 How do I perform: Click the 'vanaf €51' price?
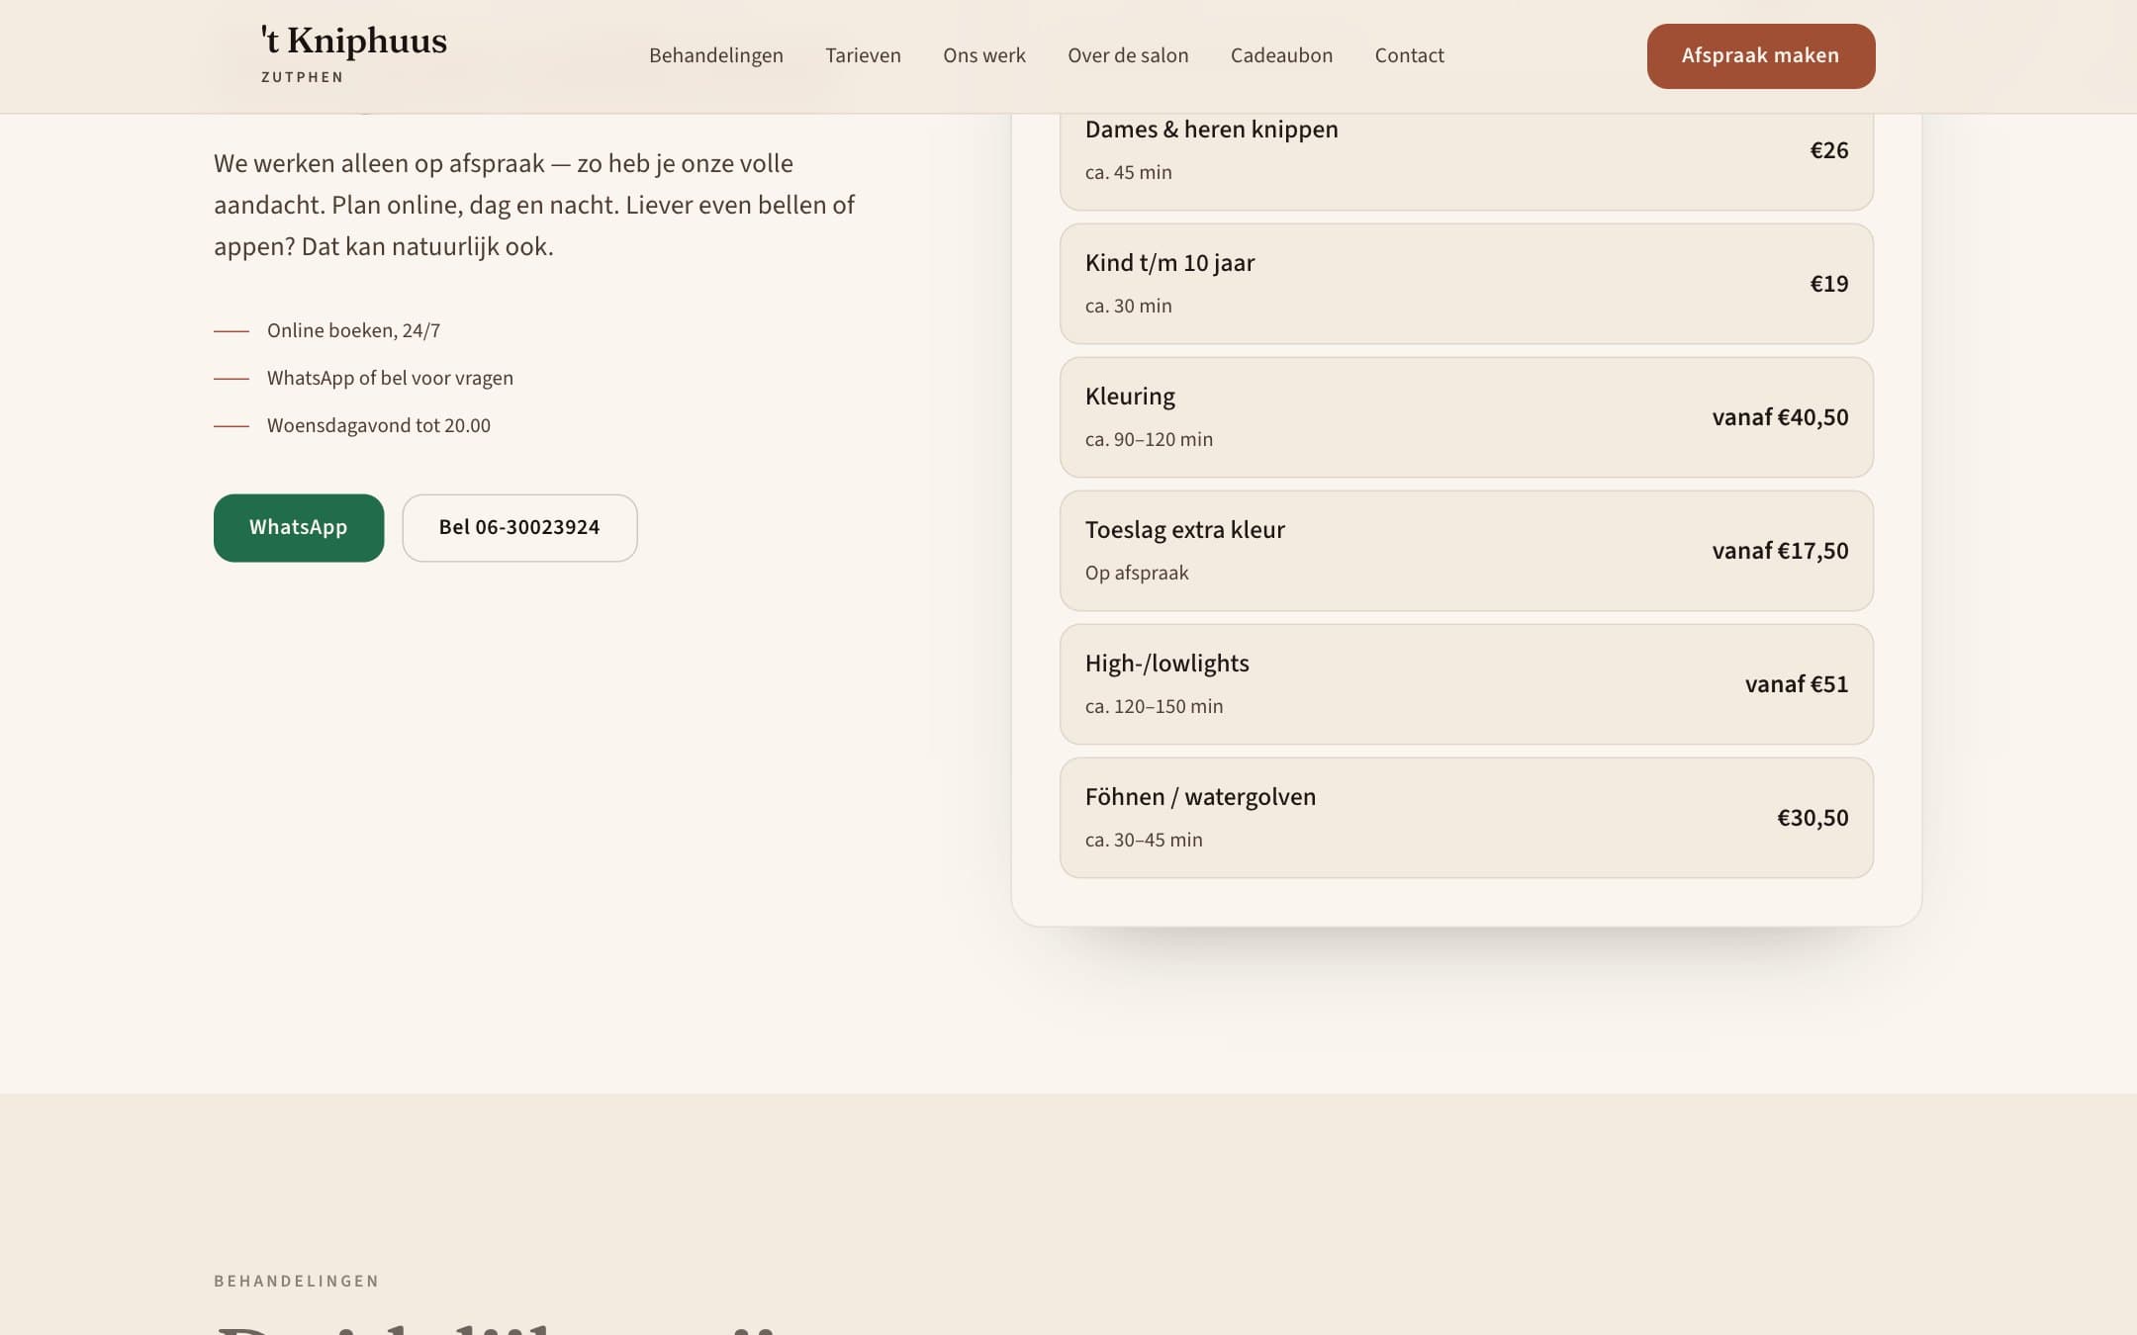click(1797, 684)
